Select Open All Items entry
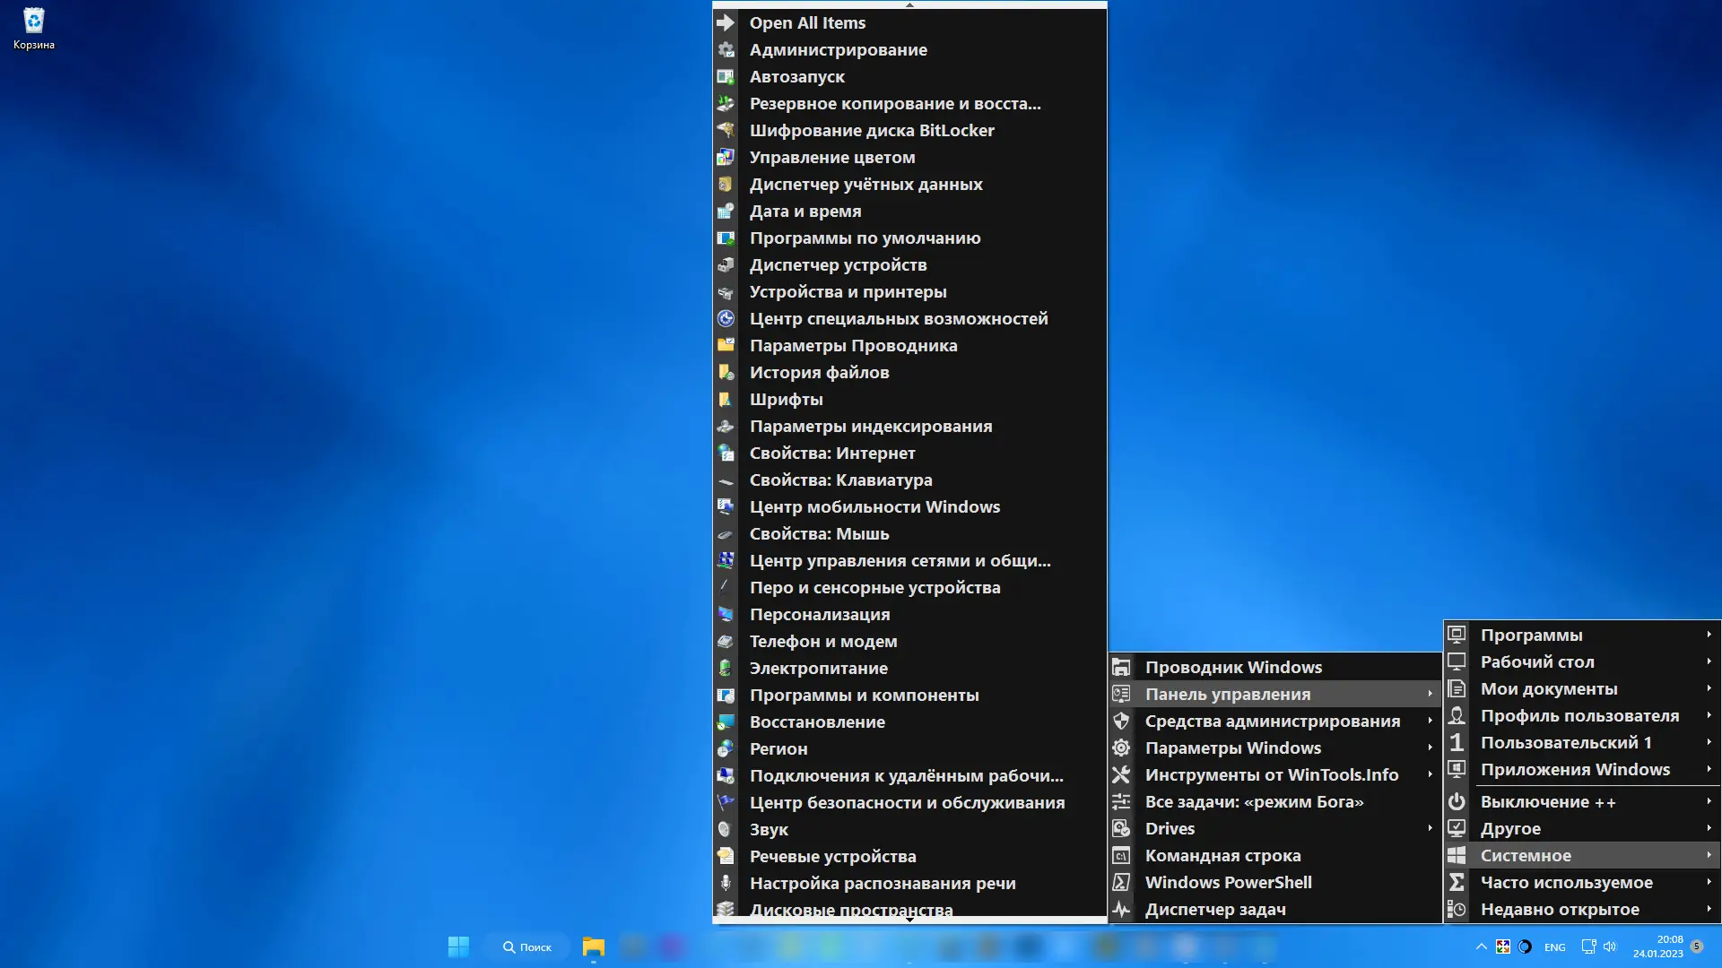The image size is (1722, 968). (807, 22)
